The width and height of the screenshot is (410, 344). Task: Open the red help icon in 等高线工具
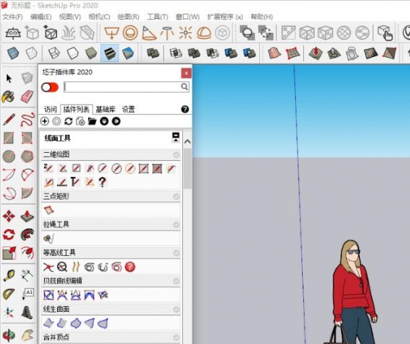[130, 267]
